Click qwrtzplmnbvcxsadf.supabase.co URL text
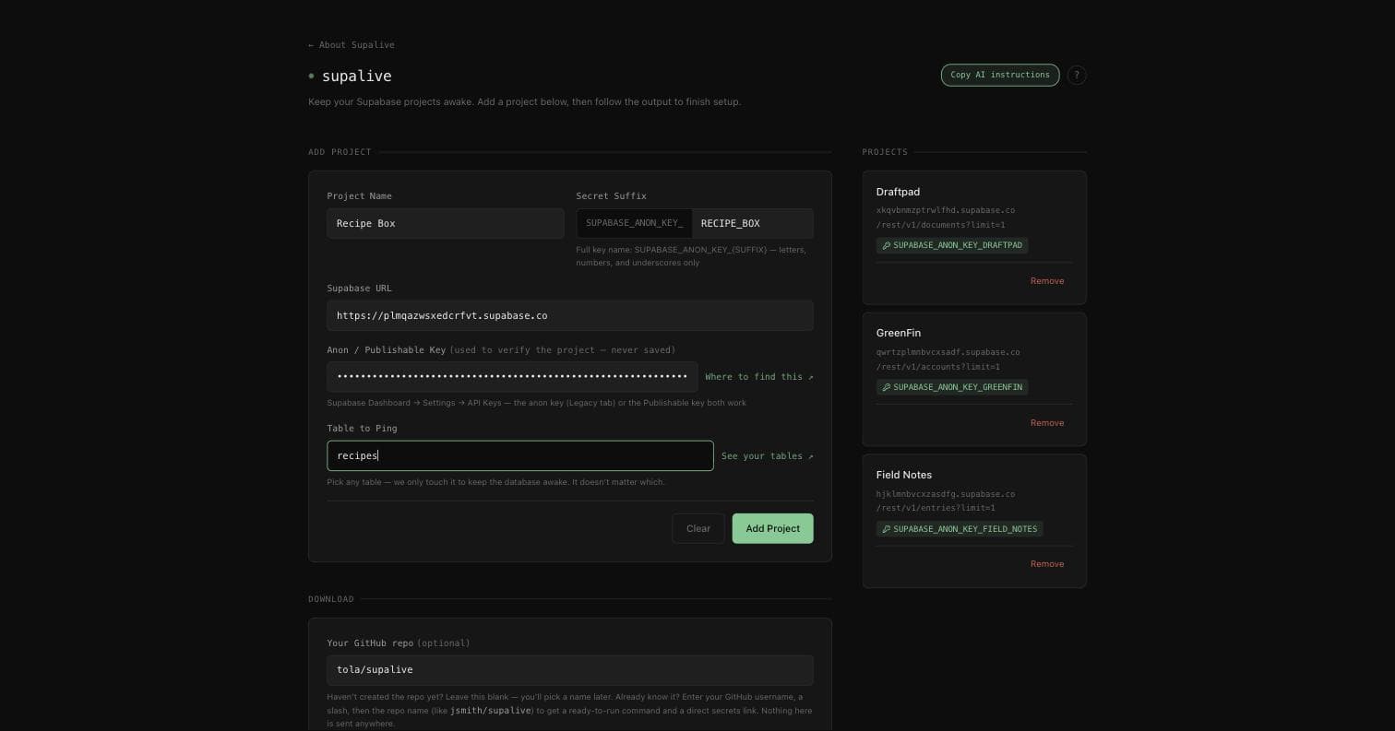Viewport: 1395px width, 731px height. (948, 352)
